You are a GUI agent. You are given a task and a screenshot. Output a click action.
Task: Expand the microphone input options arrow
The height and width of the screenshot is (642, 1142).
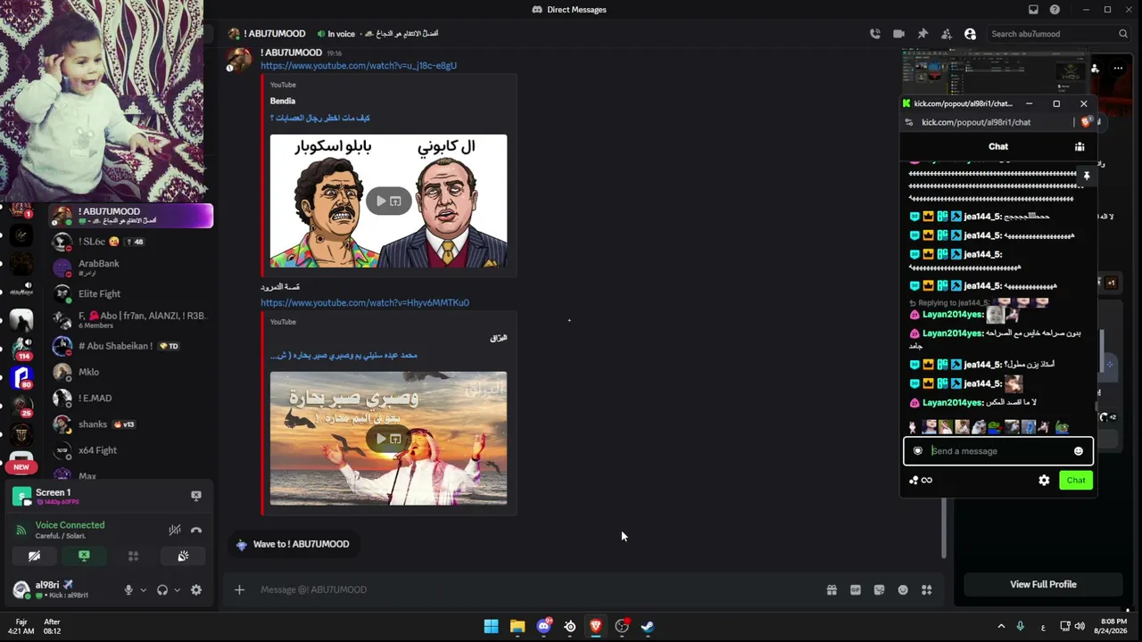click(x=143, y=589)
